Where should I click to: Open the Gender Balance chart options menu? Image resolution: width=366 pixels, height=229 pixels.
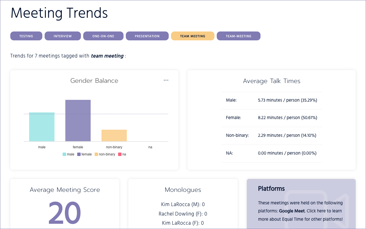(166, 80)
